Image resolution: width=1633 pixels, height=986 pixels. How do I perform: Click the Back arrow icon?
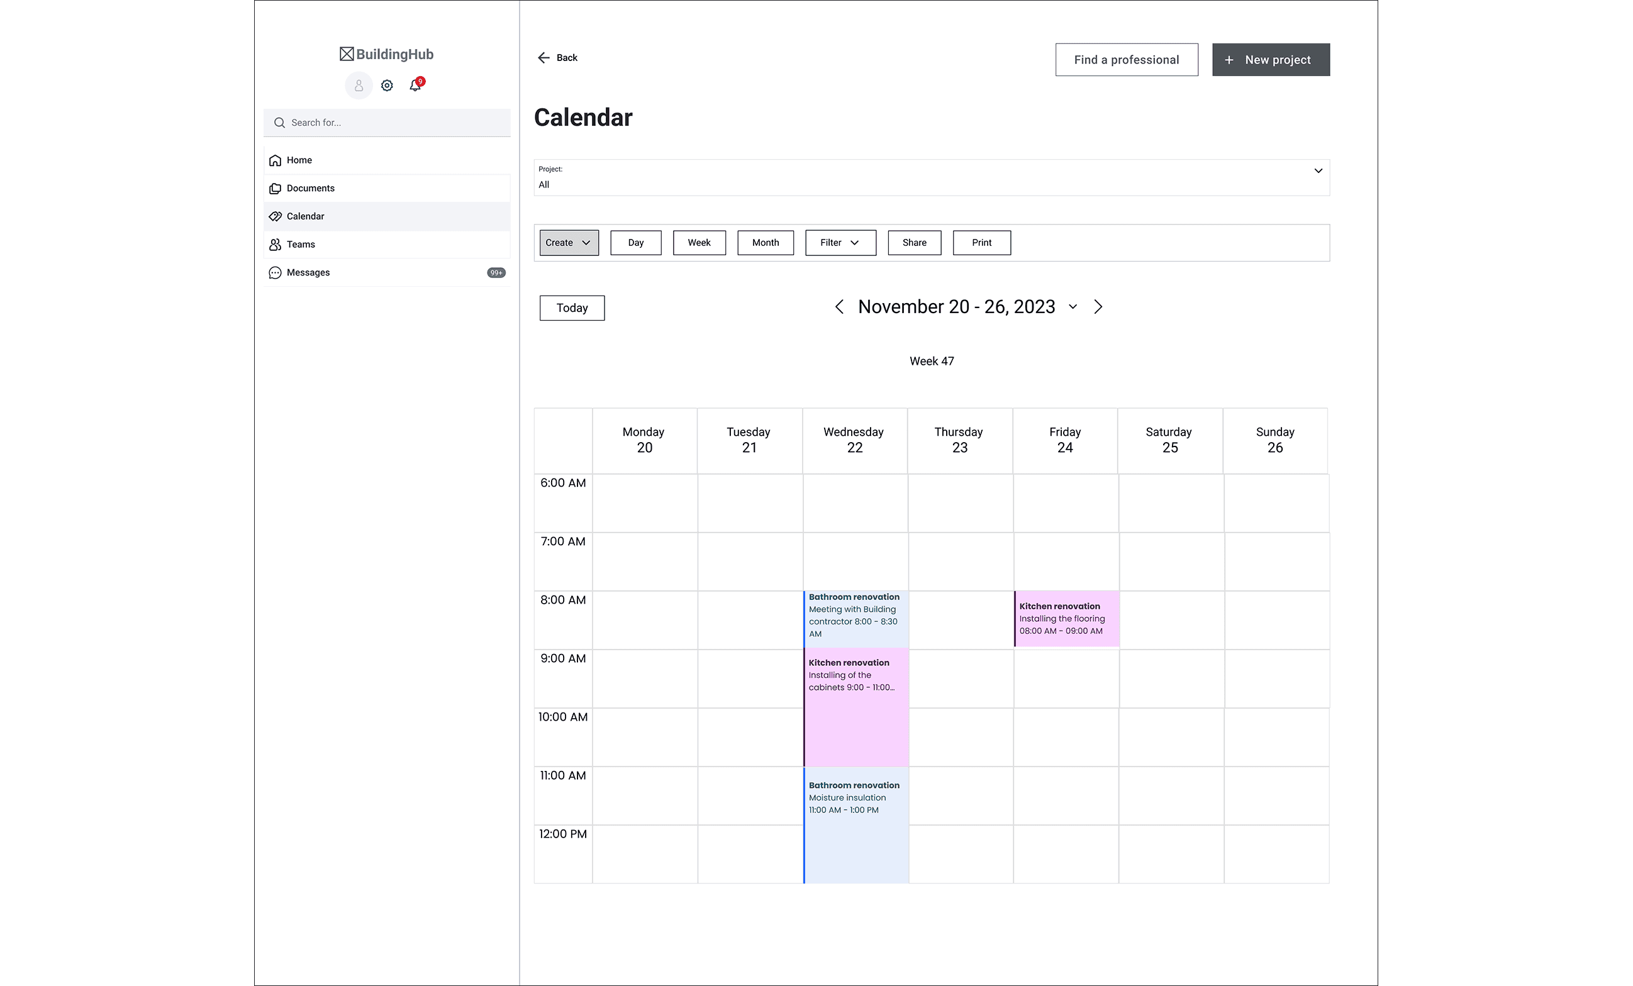(543, 58)
